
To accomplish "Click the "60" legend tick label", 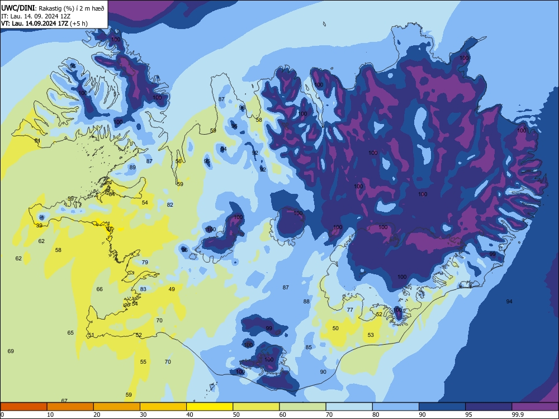I will click(282, 415).
